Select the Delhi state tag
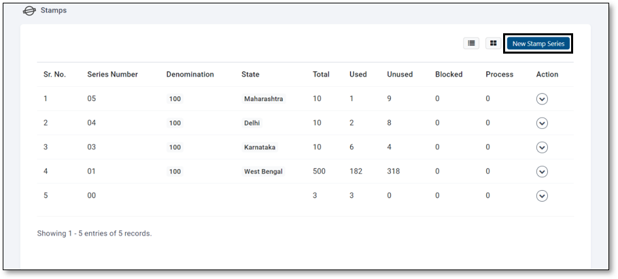The height and width of the screenshot is (279, 618). pos(252,123)
